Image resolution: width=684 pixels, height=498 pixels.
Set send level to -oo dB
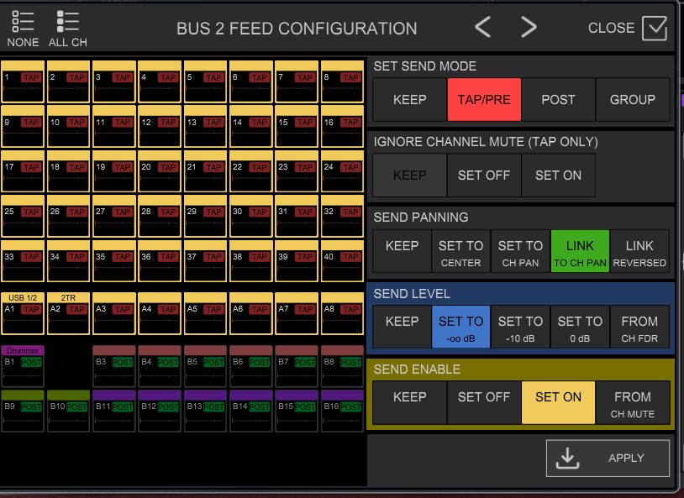pos(460,327)
